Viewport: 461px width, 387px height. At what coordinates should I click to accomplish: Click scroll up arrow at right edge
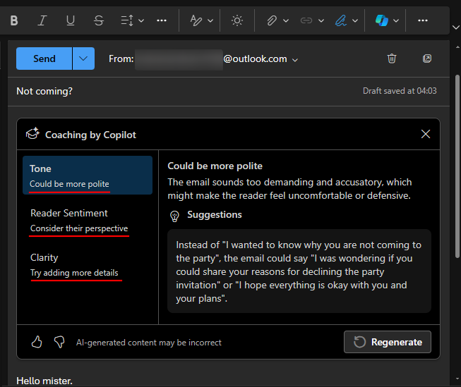pyautogui.click(x=457, y=47)
